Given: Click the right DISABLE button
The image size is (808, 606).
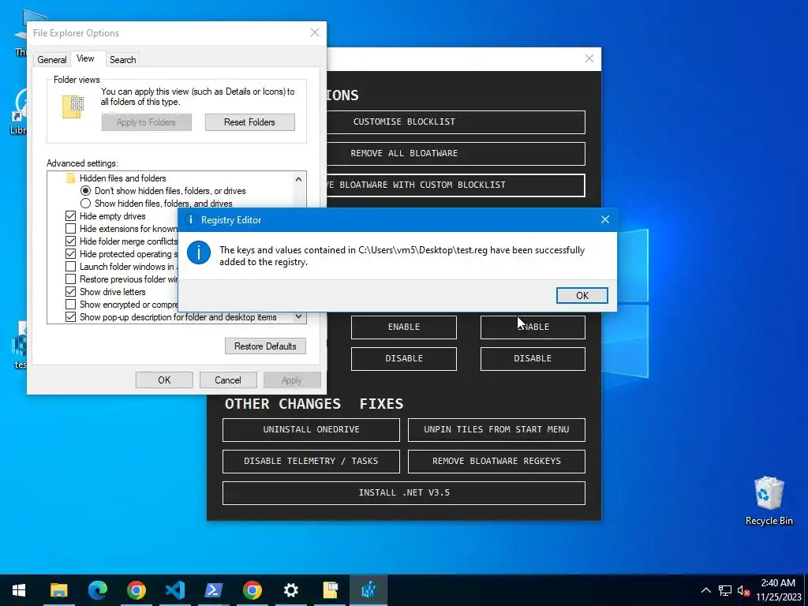Looking at the screenshot, I should point(533,359).
